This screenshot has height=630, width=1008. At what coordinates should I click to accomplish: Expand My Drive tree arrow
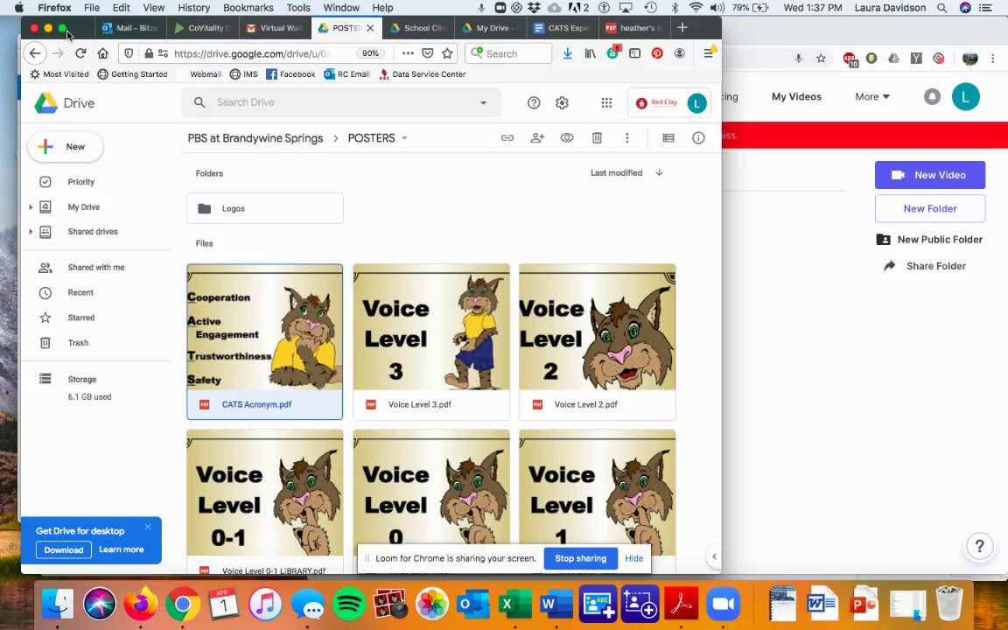[x=31, y=207]
